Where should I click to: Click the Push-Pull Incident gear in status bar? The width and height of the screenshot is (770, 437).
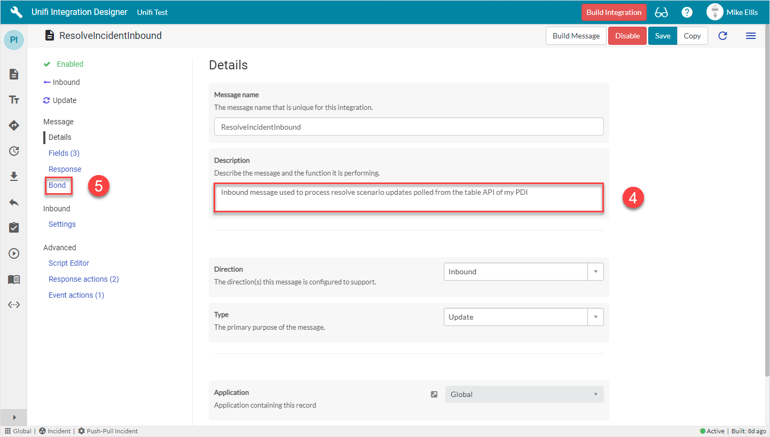[82, 431]
